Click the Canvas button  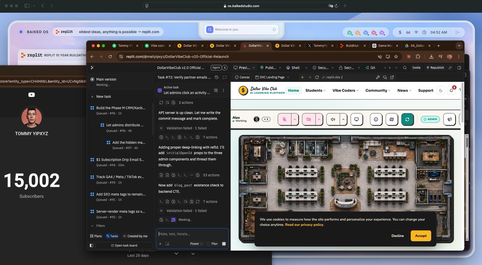tap(242, 77)
